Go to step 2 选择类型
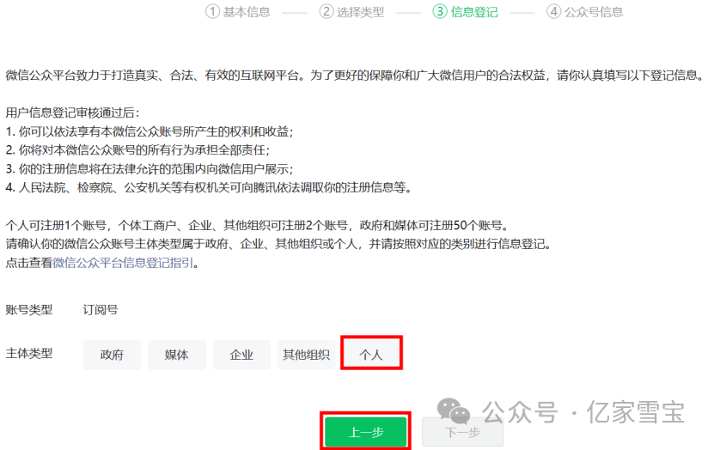Viewport: 714px width, 450px height. pyautogui.click(x=351, y=11)
